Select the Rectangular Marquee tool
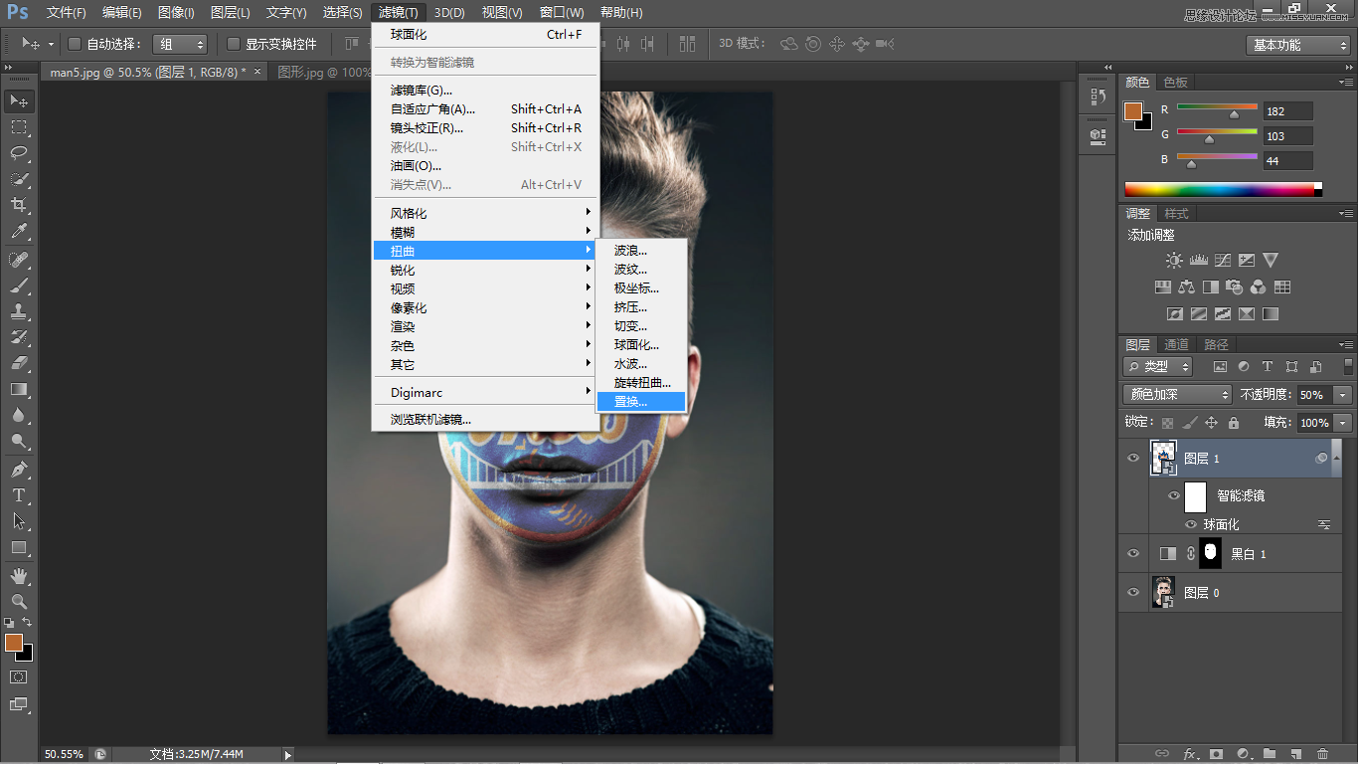 pos(19,127)
